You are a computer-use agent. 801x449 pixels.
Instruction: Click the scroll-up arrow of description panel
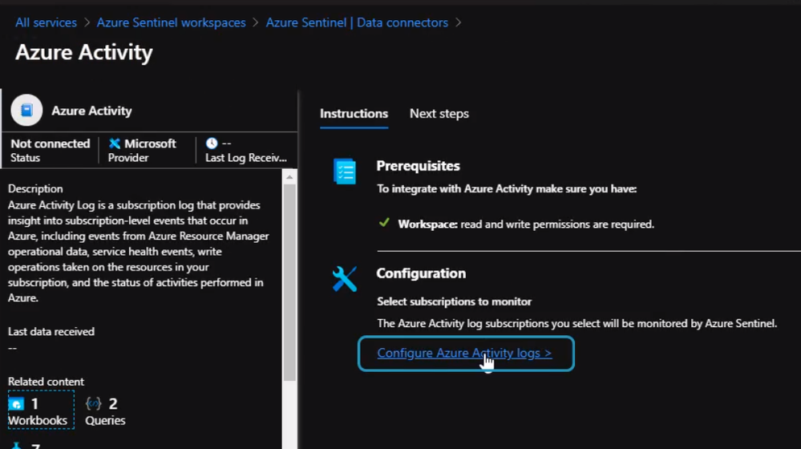pyautogui.click(x=289, y=177)
